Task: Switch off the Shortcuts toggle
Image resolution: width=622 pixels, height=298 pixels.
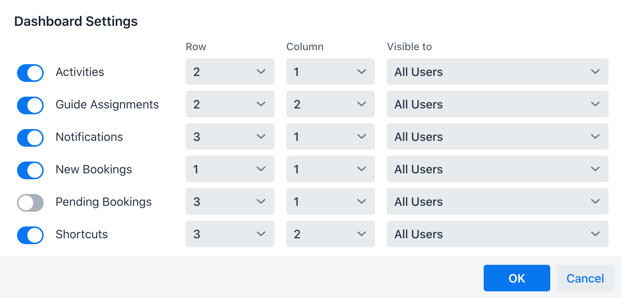Action: (30, 235)
